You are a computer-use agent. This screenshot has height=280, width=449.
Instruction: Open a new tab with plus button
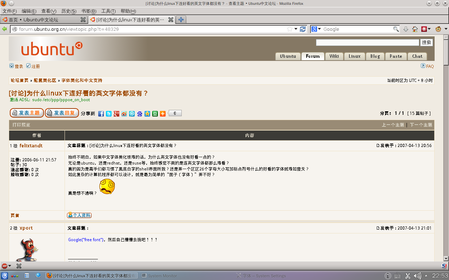[x=181, y=20]
